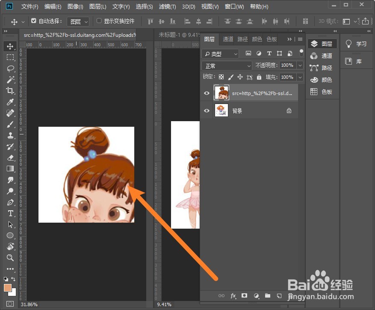375x310 pixels.
Task: Select the Path Selection tool
Action: (x=10, y=224)
